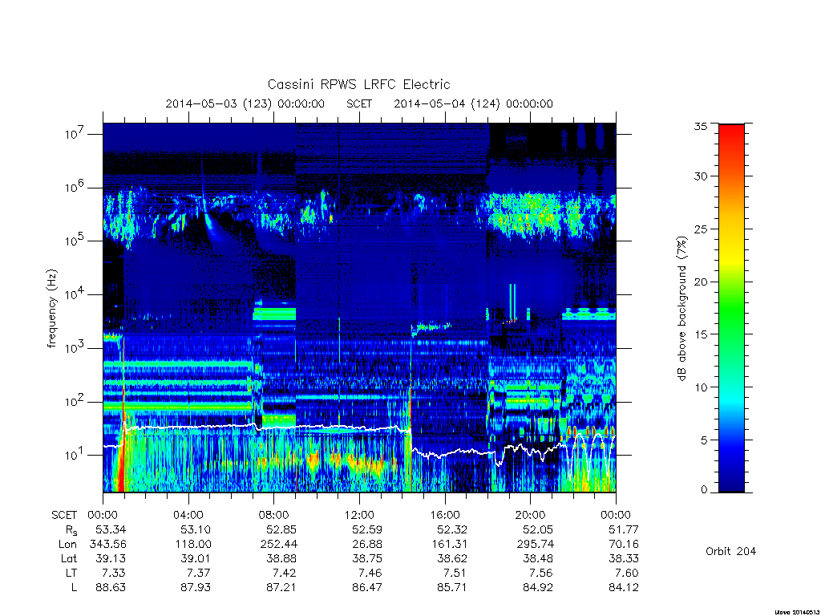The width and height of the screenshot is (821, 616).
Task: Click the Lon value '295.74'
Action: [x=535, y=545]
